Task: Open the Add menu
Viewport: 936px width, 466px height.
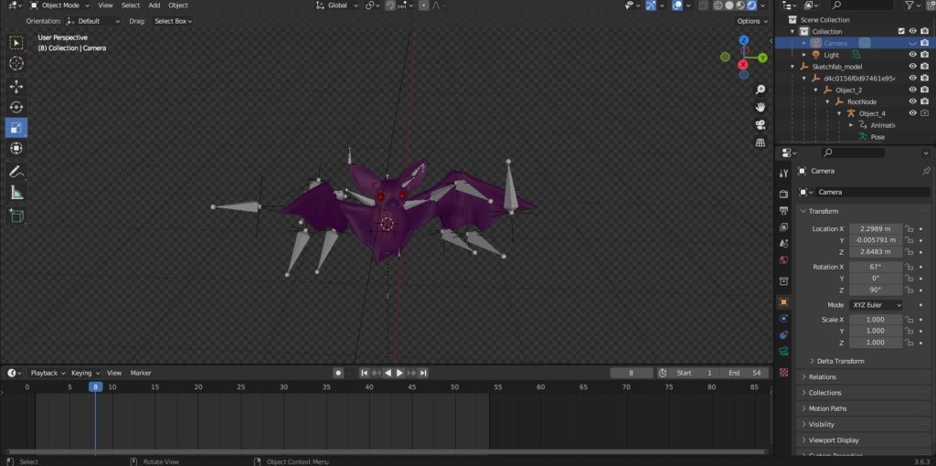Action: 154,5
